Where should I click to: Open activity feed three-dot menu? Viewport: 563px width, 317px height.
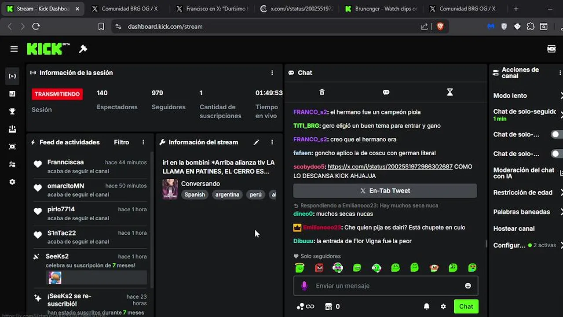143,142
